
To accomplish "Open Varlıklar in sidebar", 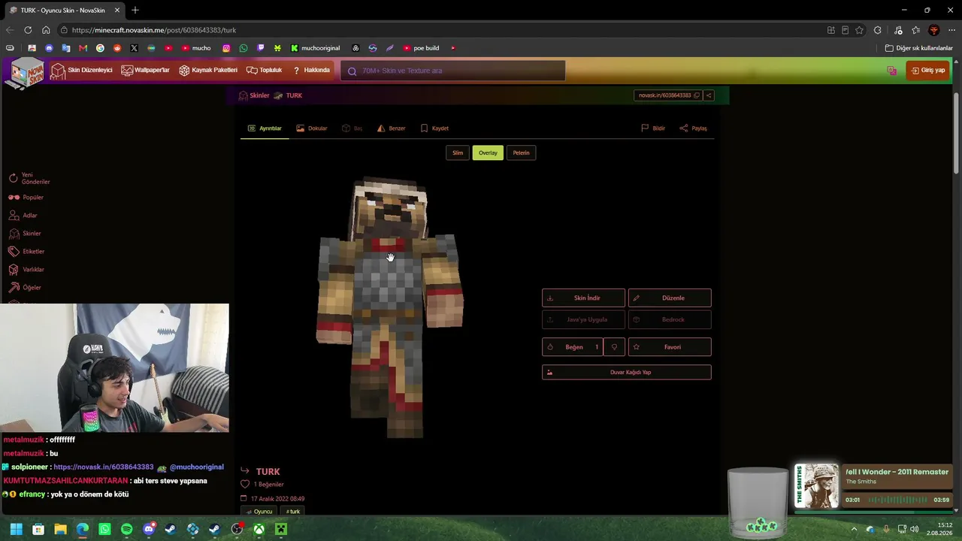I will click(x=26, y=270).
